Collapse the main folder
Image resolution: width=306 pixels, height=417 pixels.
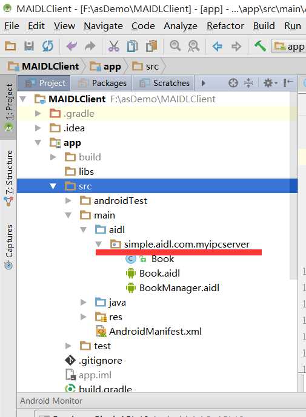coord(68,215)
